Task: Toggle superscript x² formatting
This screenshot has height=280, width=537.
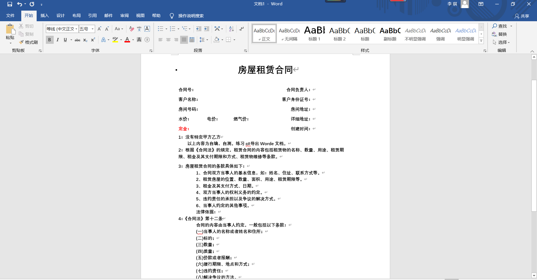Action: [x=93, y=40]
